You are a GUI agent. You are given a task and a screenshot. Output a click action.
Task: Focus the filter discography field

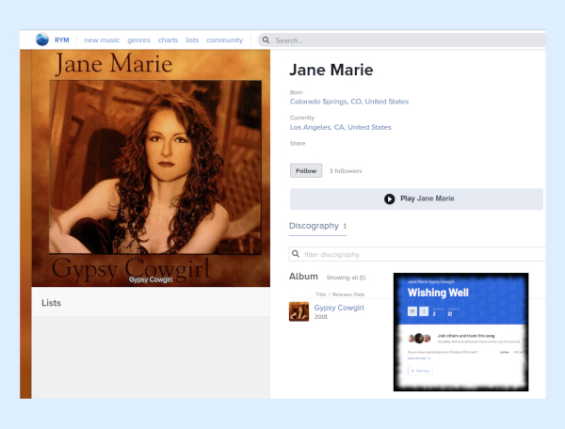tap(417, 254)
